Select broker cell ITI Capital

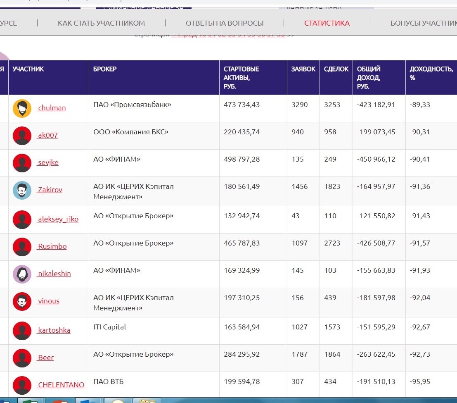109,327
